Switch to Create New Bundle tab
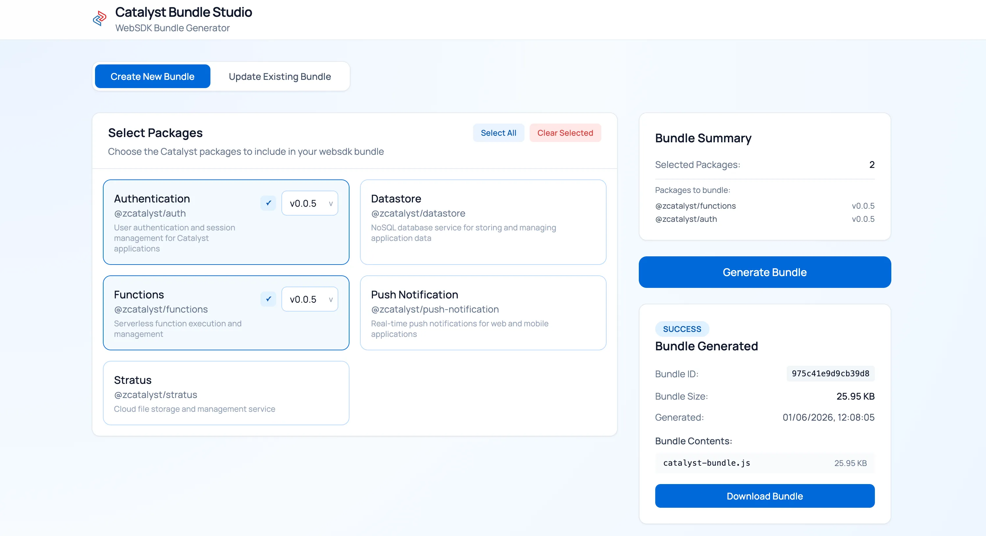The height and width of the screenshot is (536, 986). click(152, 77)
